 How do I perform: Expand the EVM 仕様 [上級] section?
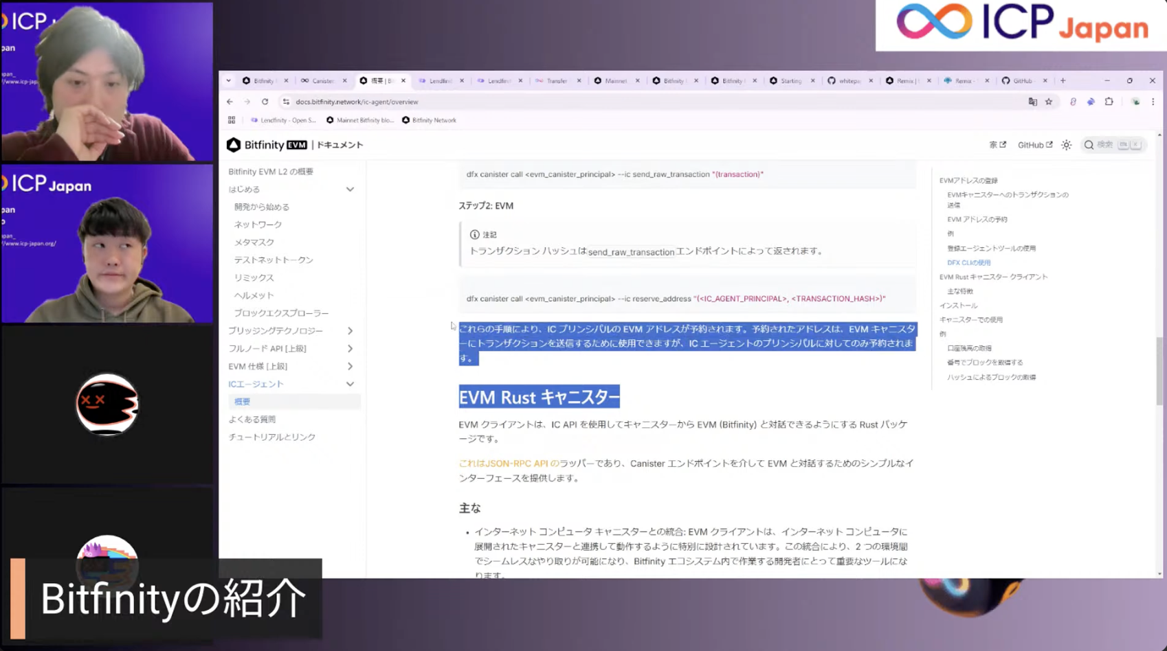(x=351, y=366)
